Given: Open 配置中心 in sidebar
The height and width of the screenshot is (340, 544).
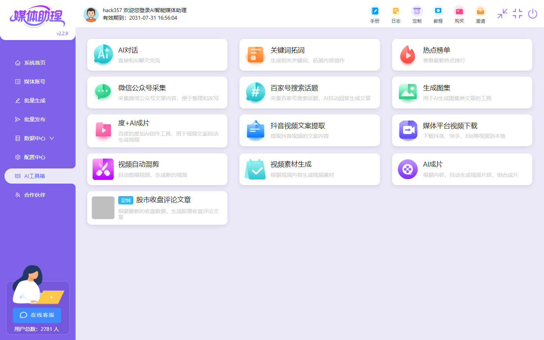Looking at the screenshot, I should click(x=35, y=157).
